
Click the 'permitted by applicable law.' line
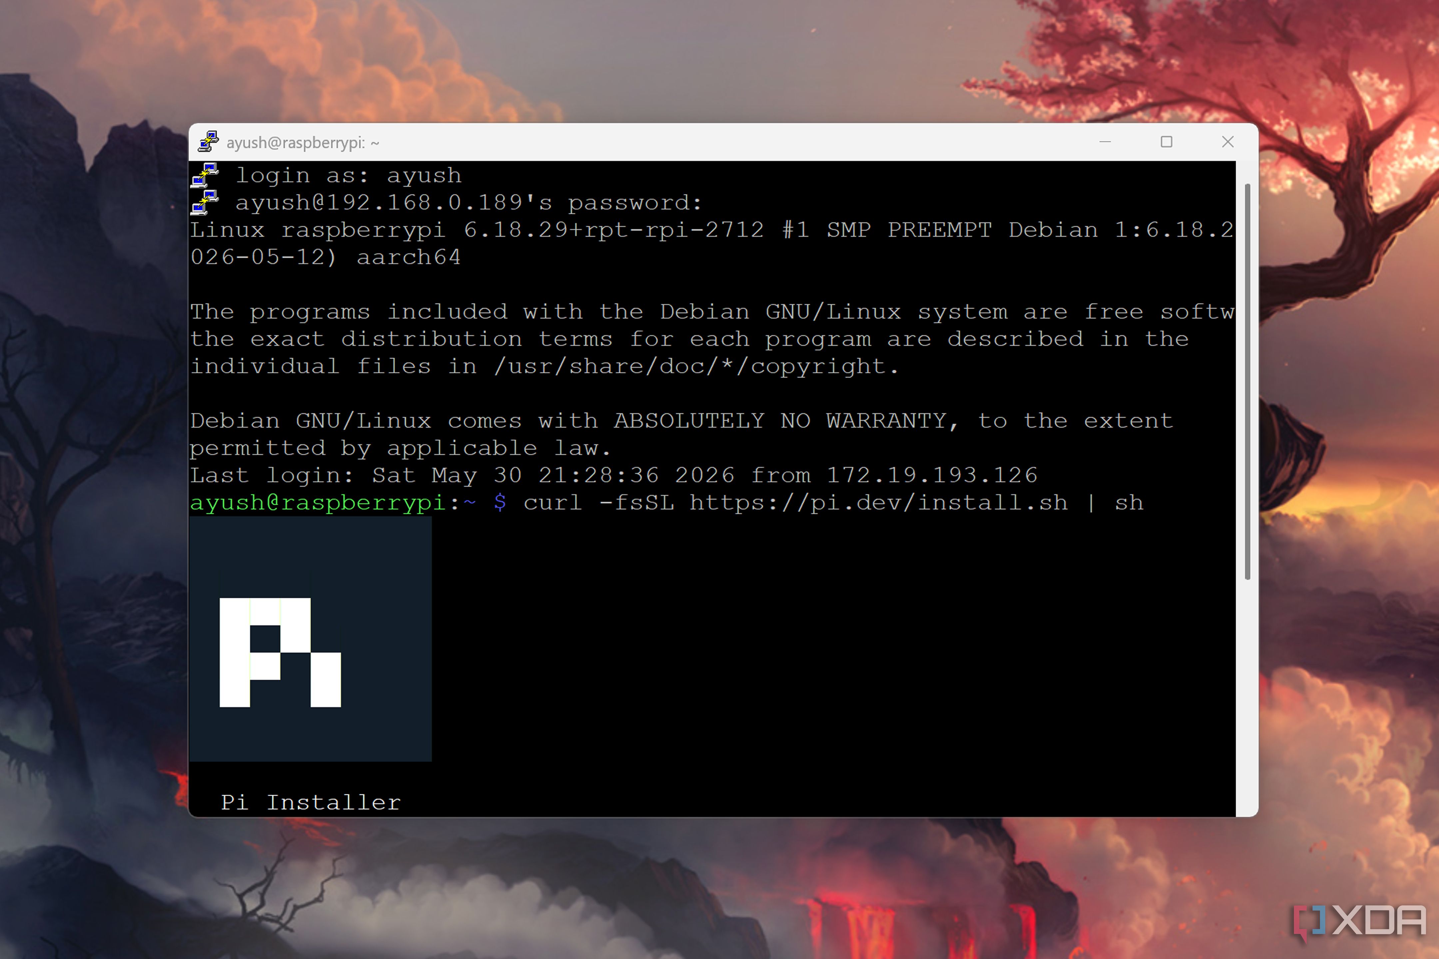point(400,448)
